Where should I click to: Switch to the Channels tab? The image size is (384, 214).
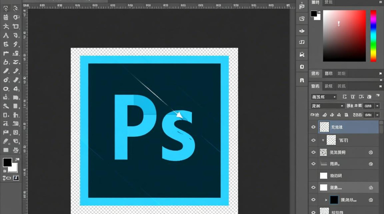pyautogui.click(x=329, y=86)
